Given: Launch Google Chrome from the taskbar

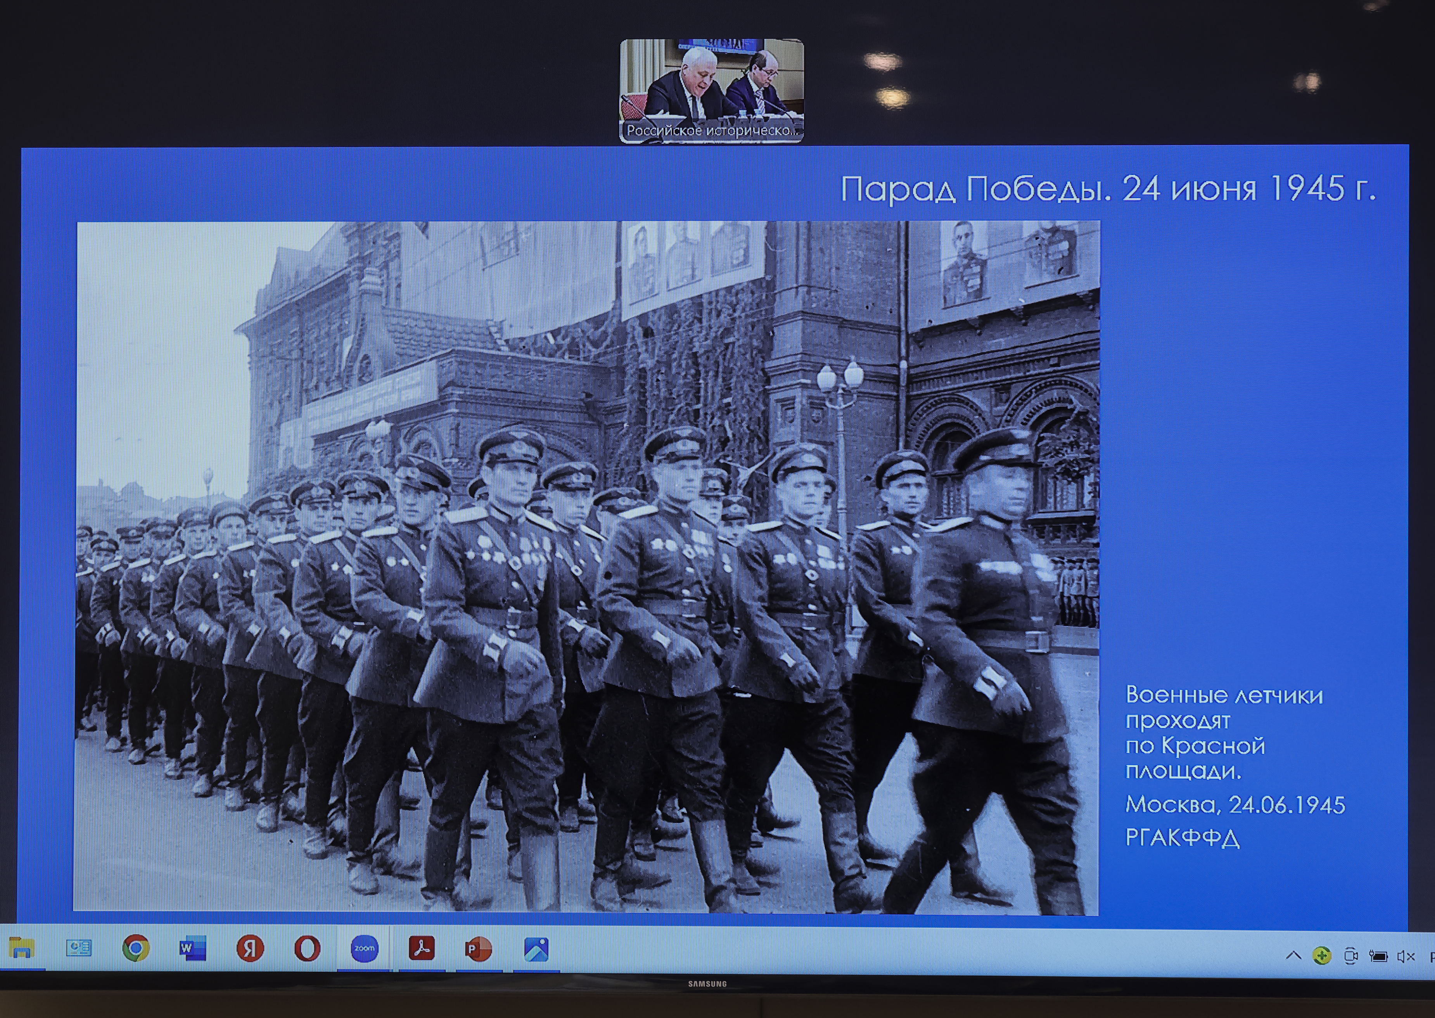Looking at the screenshot, I should pyautogui.click(x=135, y=949).
